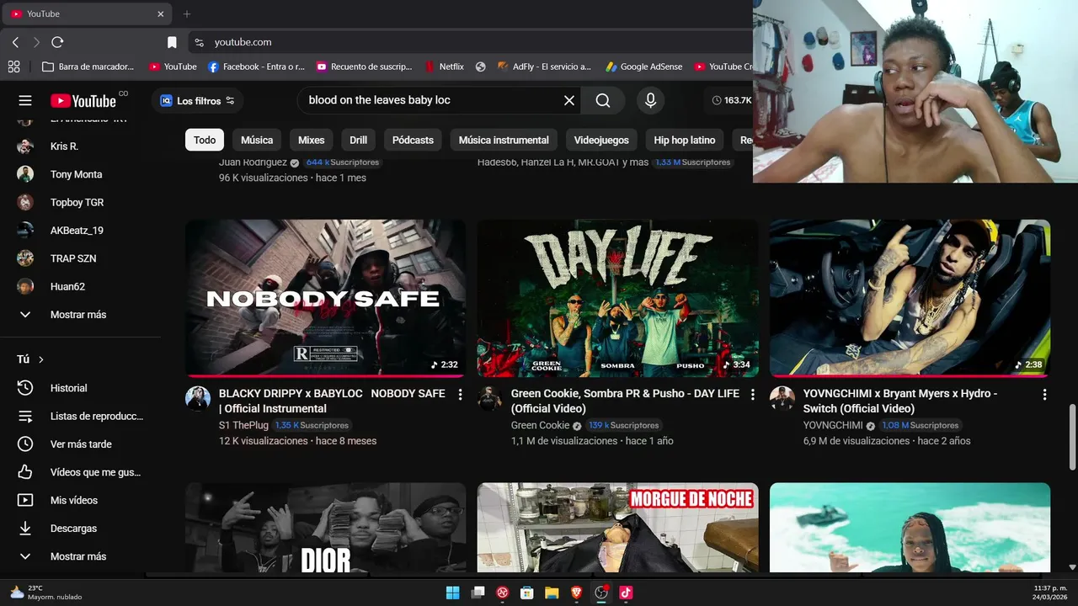Open the YouTube hamburger guide menu
This screenshot has width=1078, height=606.
coord(25,100)
